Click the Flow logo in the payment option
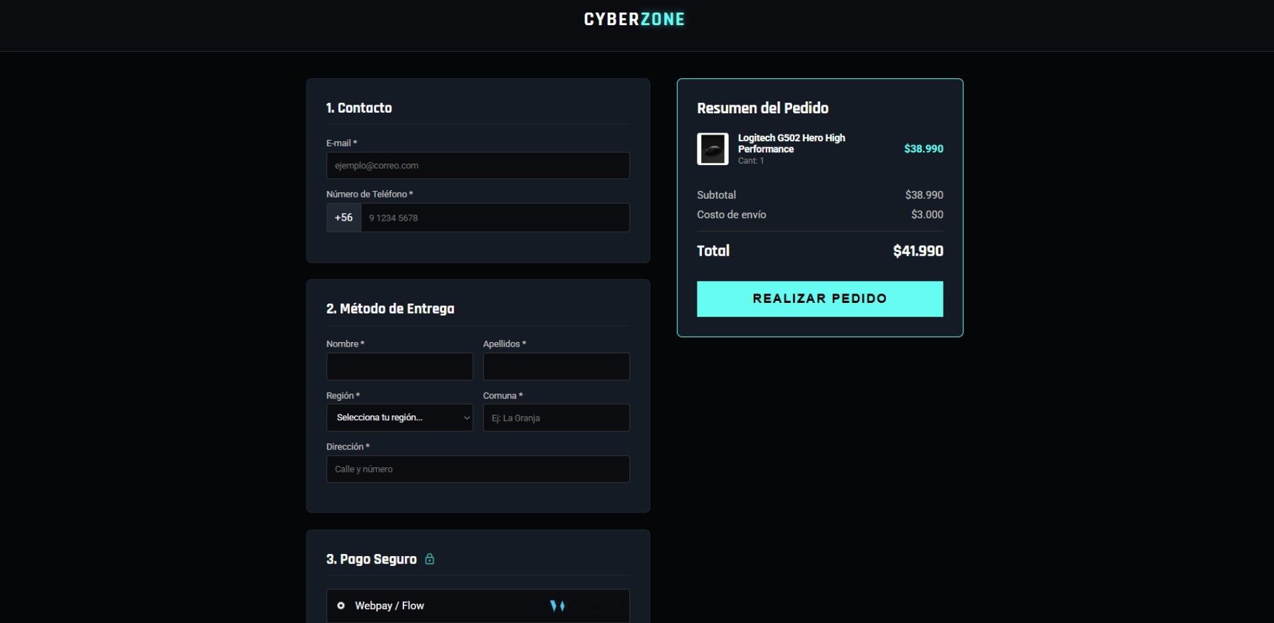The height and width of the screenshot is (623, 1274). point(583,605)
